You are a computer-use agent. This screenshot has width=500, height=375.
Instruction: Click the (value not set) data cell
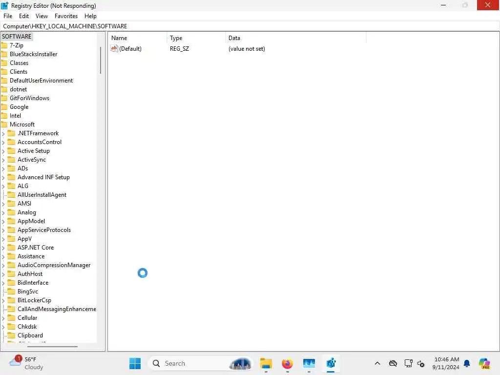[x=247, y=48]
